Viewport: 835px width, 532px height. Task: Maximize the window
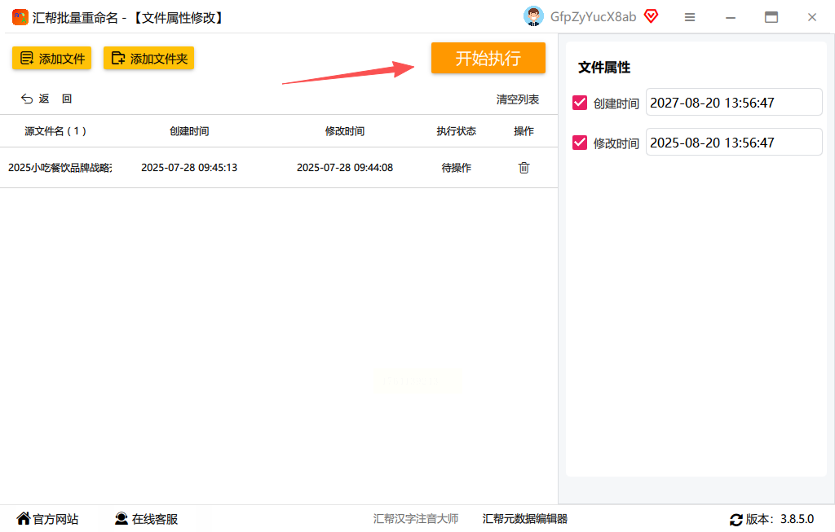tap(771, 18)
